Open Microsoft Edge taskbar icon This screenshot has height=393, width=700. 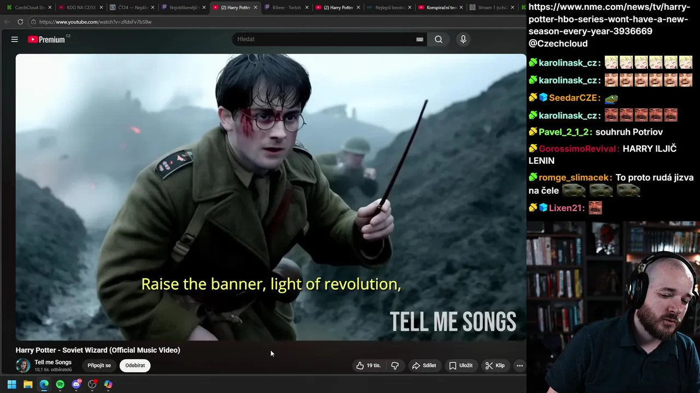point(44,384)
